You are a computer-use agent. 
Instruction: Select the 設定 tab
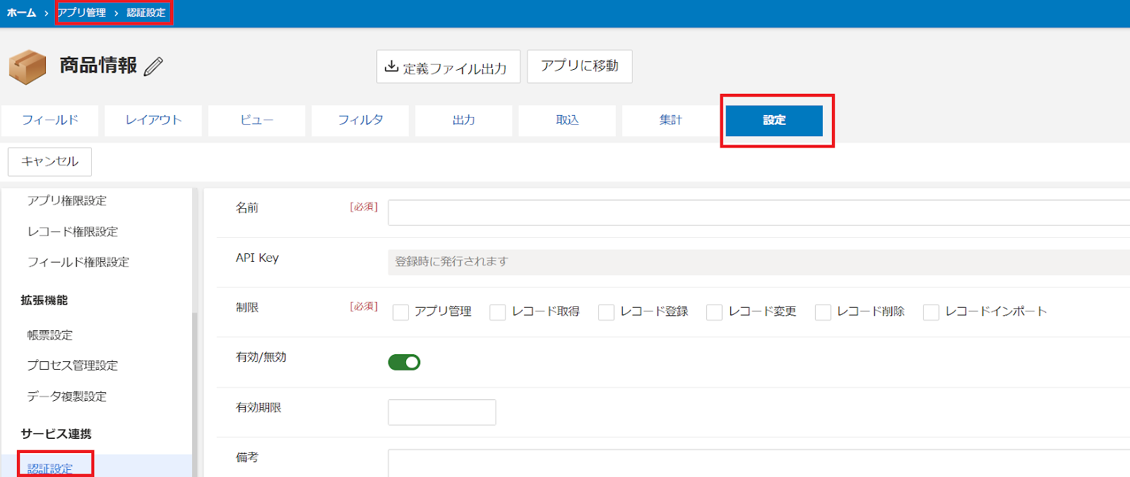(x=774, y=121)
